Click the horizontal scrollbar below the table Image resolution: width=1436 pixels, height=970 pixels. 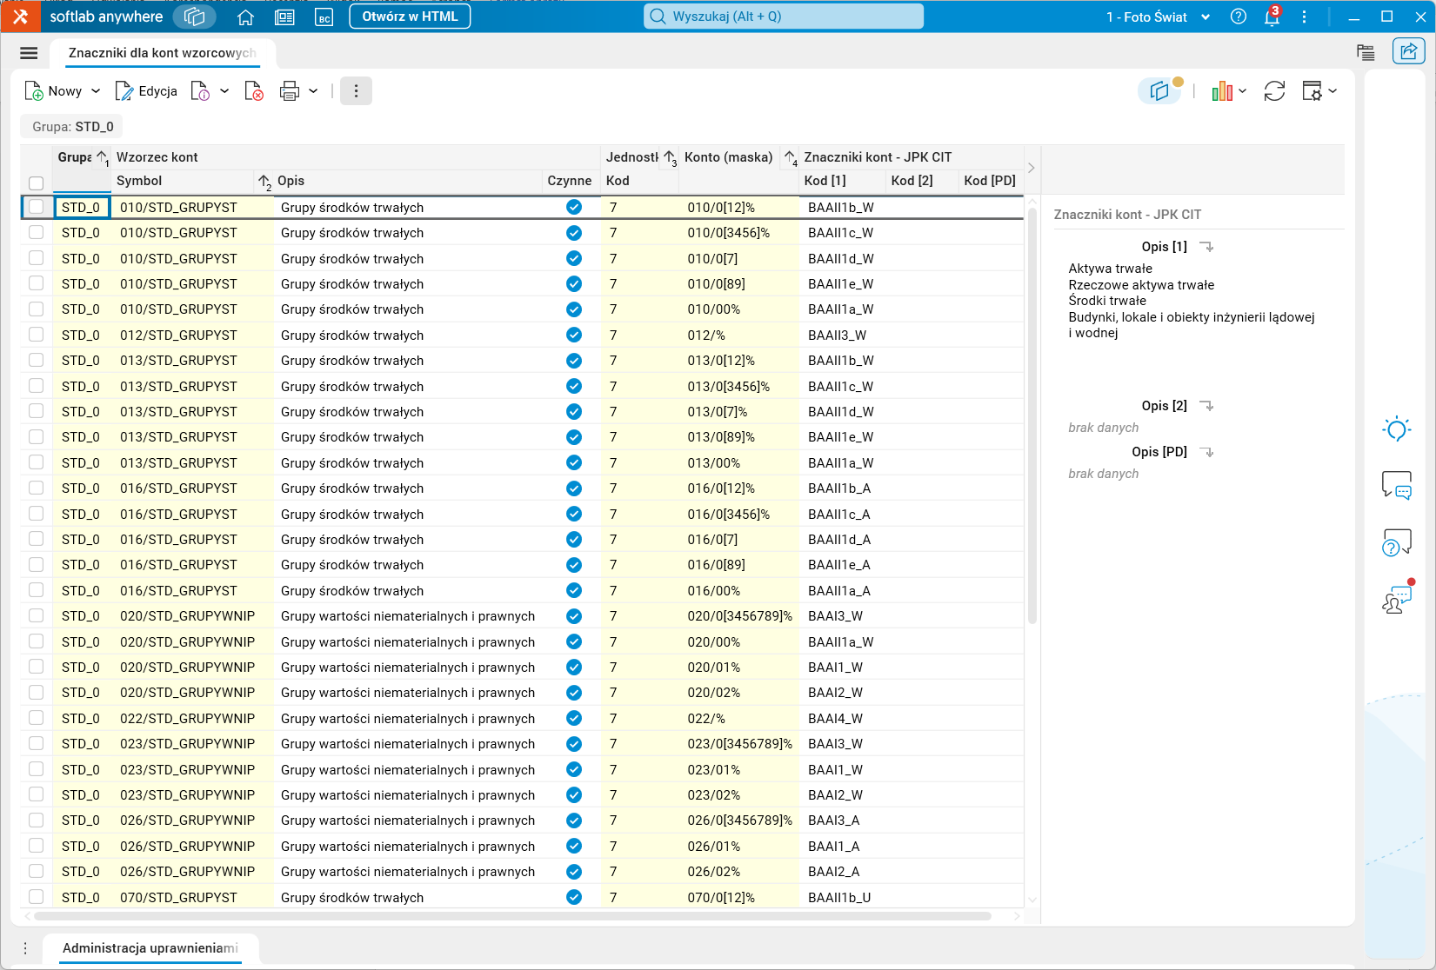tap(513, 916)
